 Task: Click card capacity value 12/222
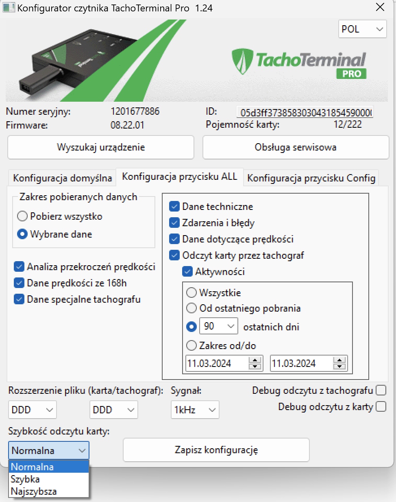click(347, 124)
